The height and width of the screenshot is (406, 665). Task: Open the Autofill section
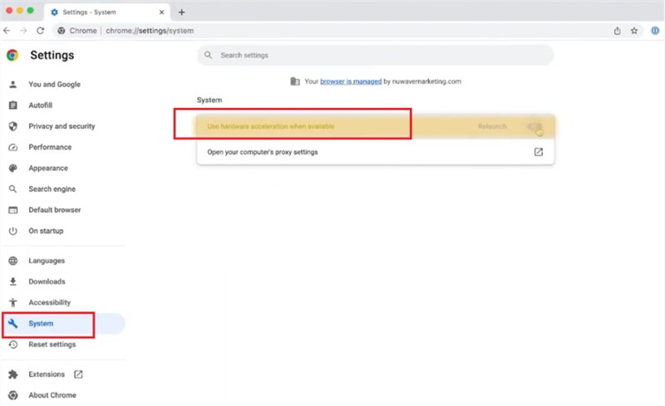point(40,105)
